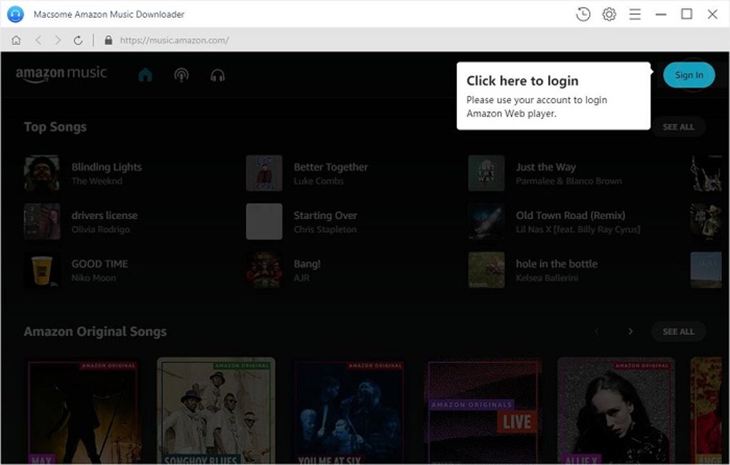Select the Bang! song title

point(307,264)
